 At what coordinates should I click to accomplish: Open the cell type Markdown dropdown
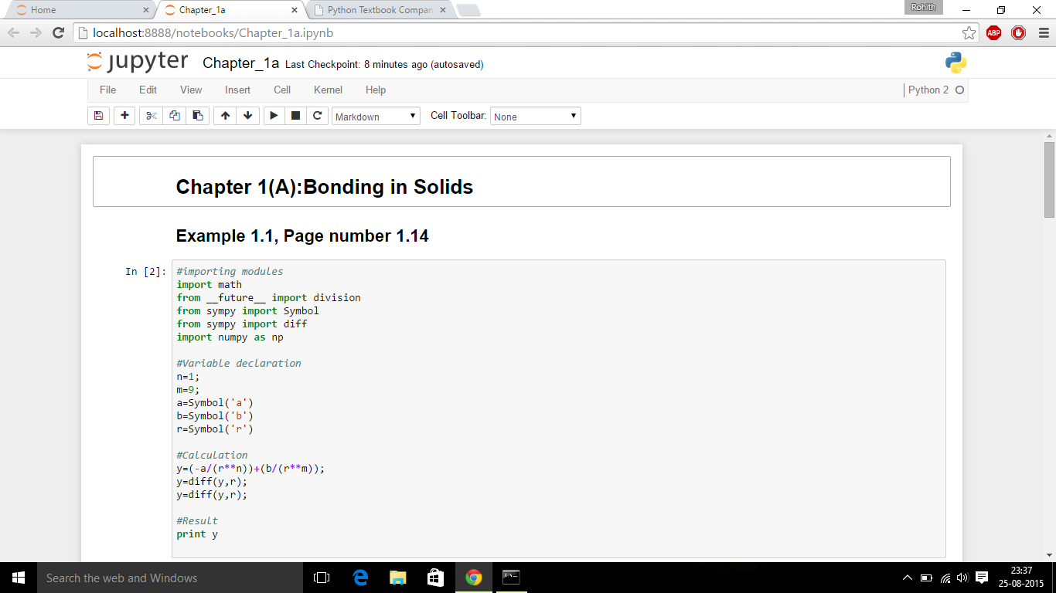pos(376,117)
